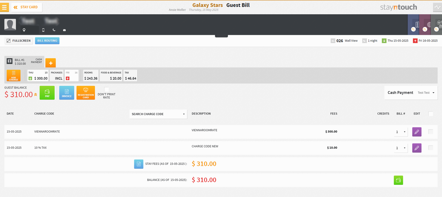Tick the checkbox on VIENNAROOMRATE row

point(431,132)
